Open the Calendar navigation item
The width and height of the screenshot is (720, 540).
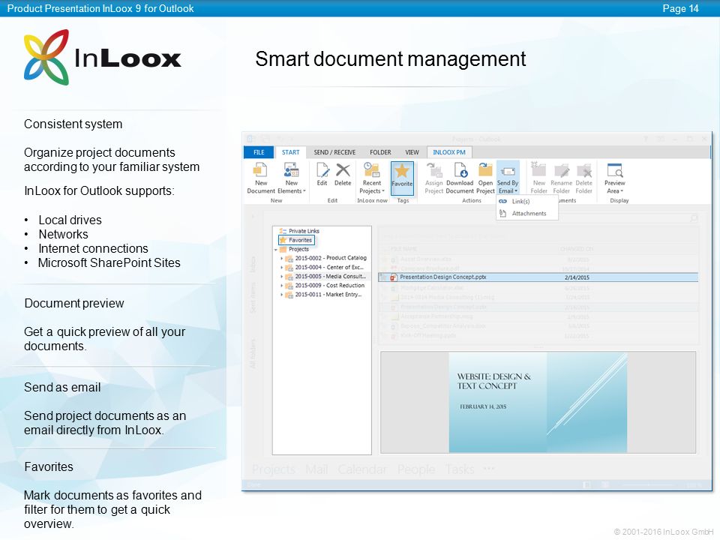tap(362, 469)
